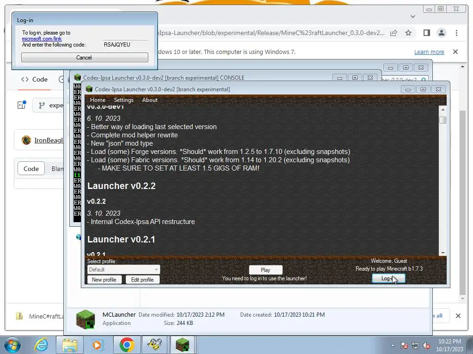Open the microsoft.com/link hyperlink in Log-in dialog

[42, 39]
